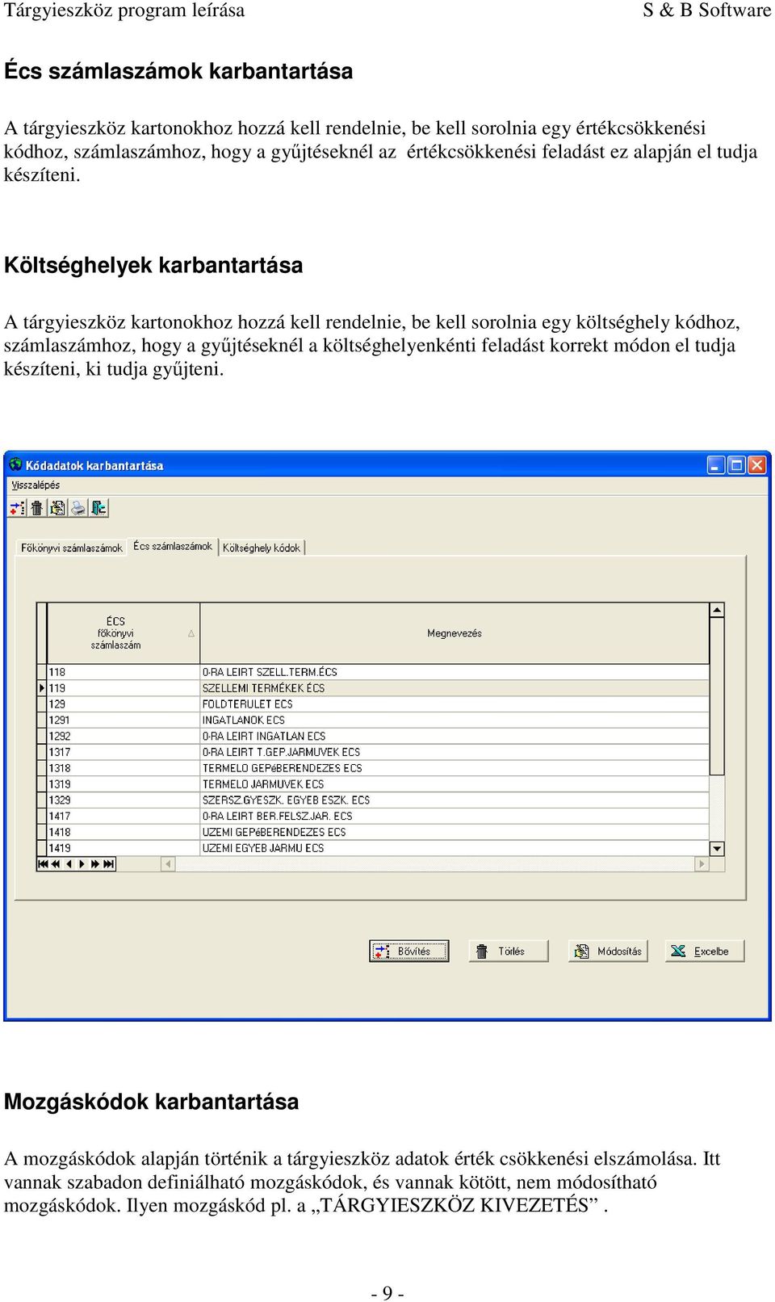Image resolution: width=775 pixels, height=1302 pixels.
Task: Select account number 1419 cell
Action: (x=123, y=848)
